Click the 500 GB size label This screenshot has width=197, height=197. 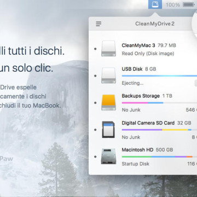pyautogui.click(x=164, y=150)
